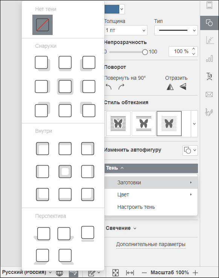
Task: Toggle spell checking in status bar
Action: pyautogui.click(x=73, y=273)
